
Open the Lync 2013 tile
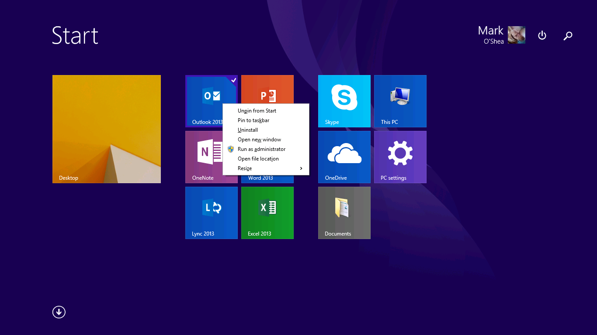tap(211, 212)
